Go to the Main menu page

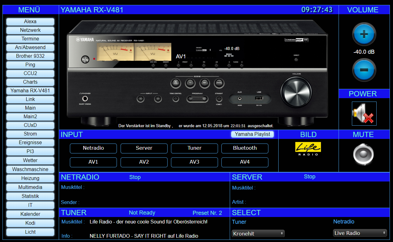pyautogui.click(x=30, y=108)
